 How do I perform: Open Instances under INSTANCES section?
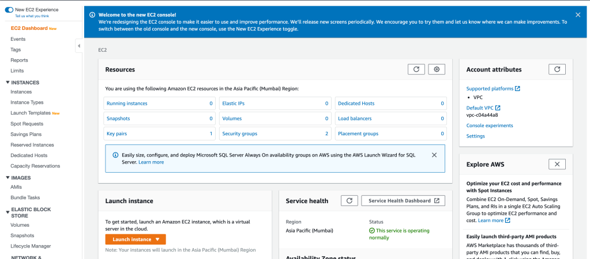pos(21,92)
